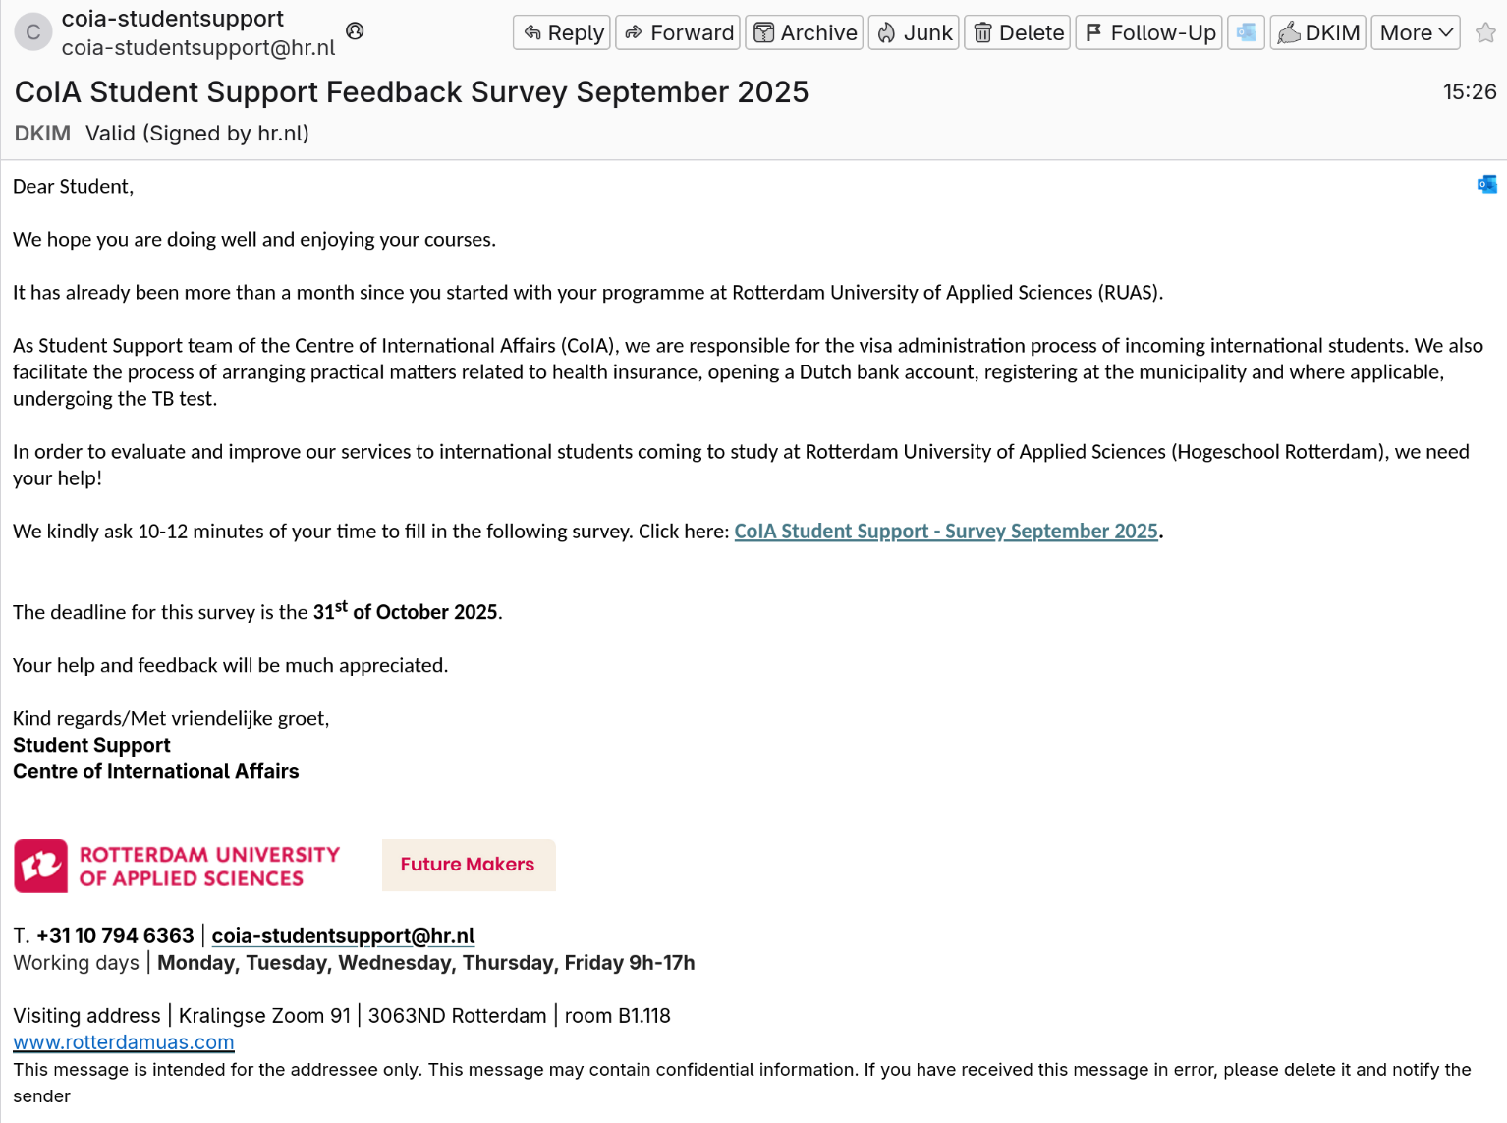
Task: Flag message with Follow-Up
Action: point(1148,32)
